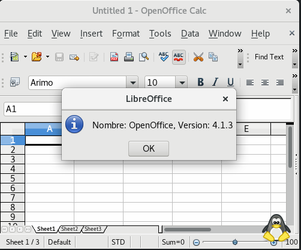Open dropdown arrow next to New icon
The height and width of the screenshot is (250, 301).
pos(25,57)
